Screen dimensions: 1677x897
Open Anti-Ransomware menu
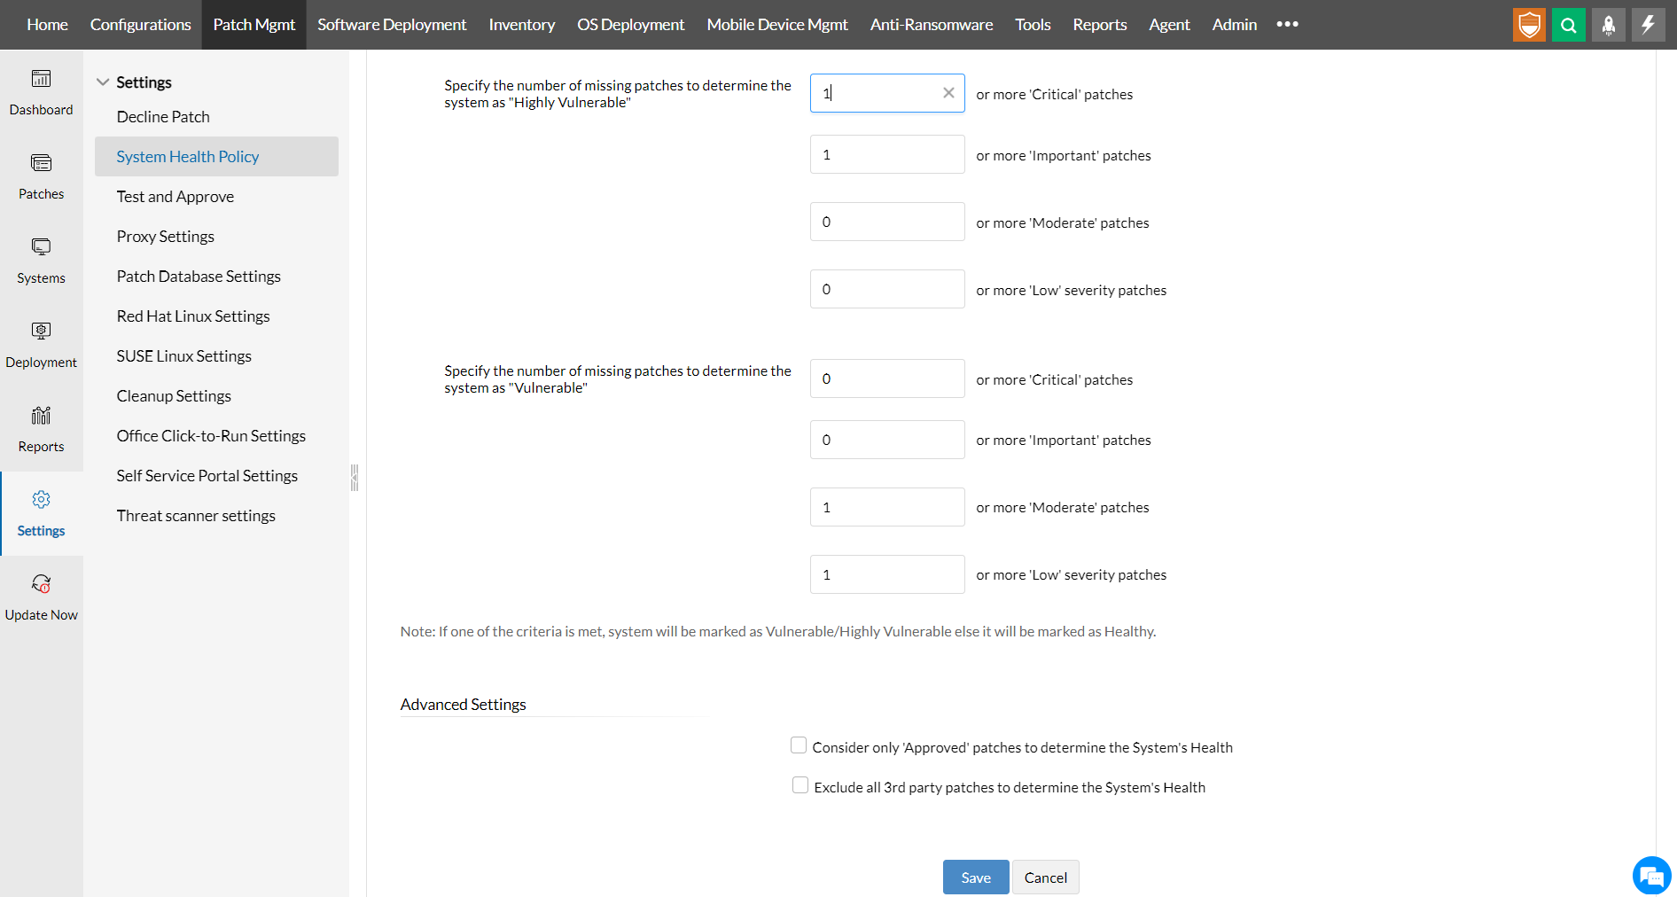pyautogui.click(x=931, y=25)
